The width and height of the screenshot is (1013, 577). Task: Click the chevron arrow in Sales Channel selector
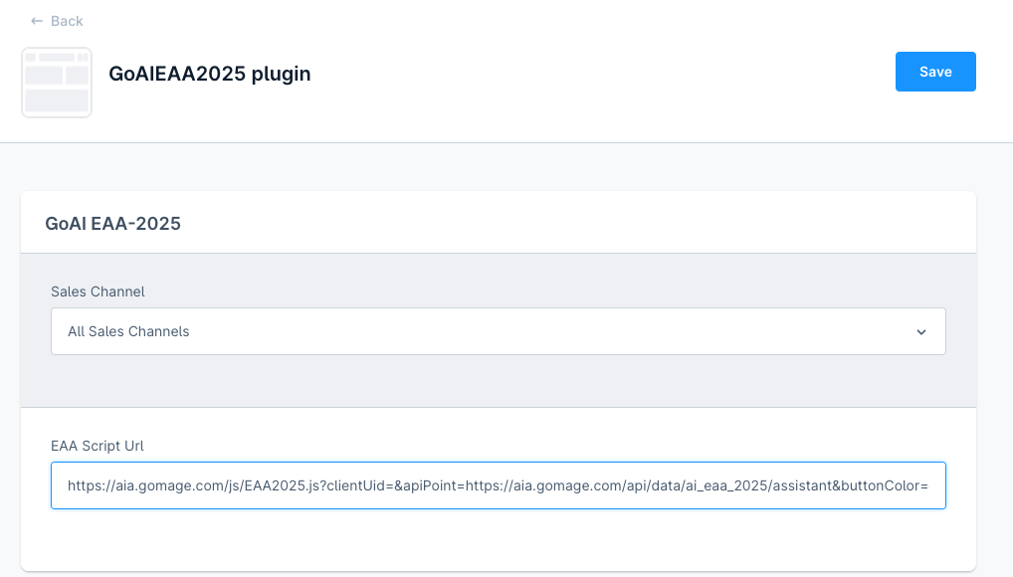coord(920,331)
